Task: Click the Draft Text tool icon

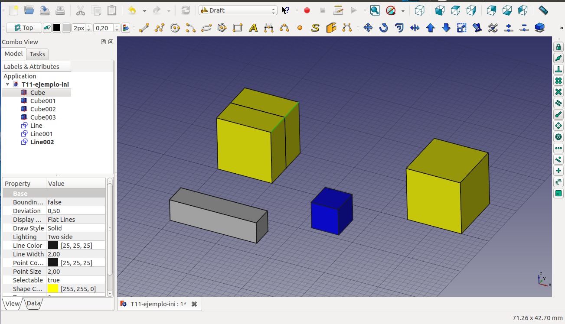Action: coord(253,28)
